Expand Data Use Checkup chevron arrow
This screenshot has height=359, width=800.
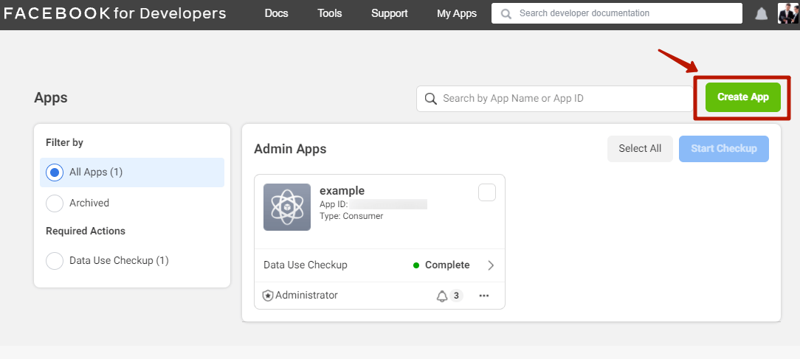pyautogui.click(x=491, y=265)
